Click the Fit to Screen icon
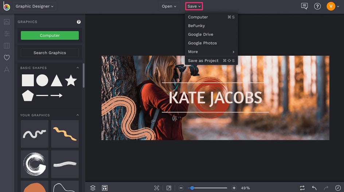Viewport: 344px width, 192px height. pyautogui.click(x=157, y=188)
